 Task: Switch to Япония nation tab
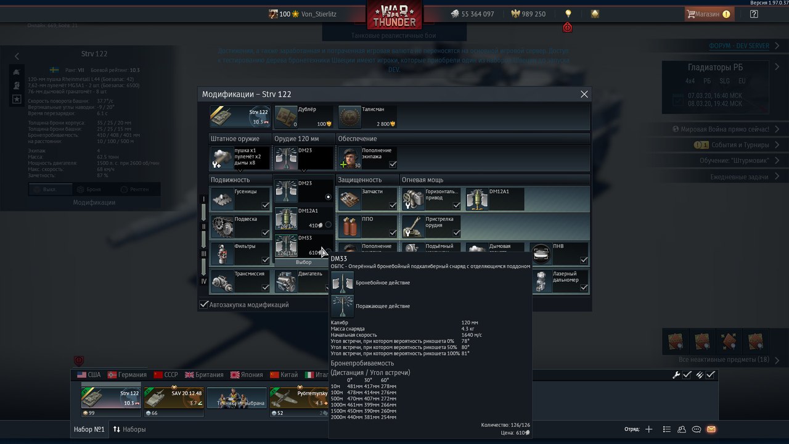pyautogui.click(x=247, y=374)
